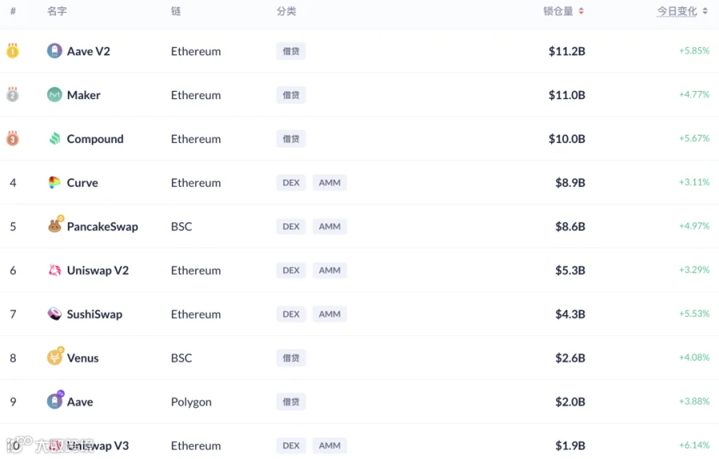
Task: Click the bronze third-place medal icon
Action: click(13, 139)
